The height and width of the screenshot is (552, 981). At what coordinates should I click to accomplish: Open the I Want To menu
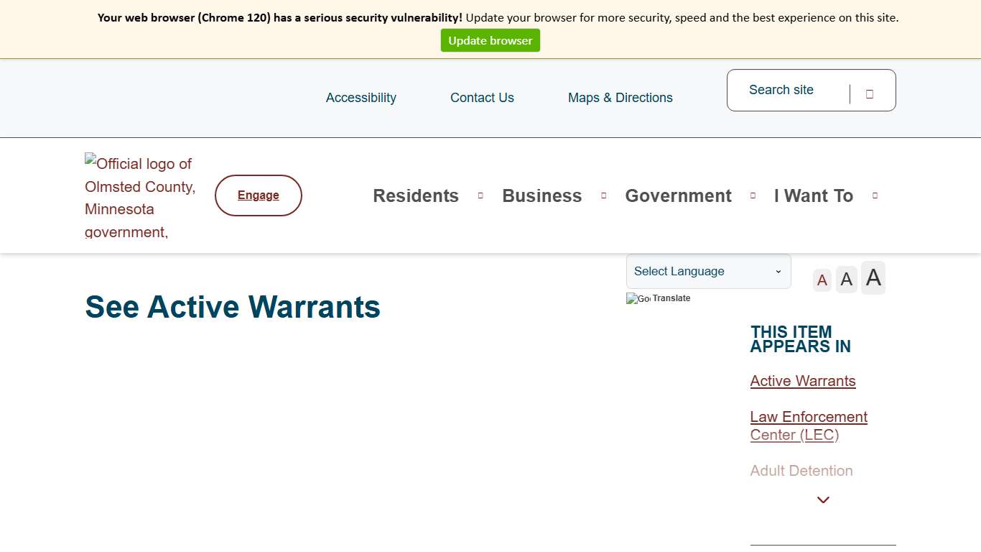point(813,195)
